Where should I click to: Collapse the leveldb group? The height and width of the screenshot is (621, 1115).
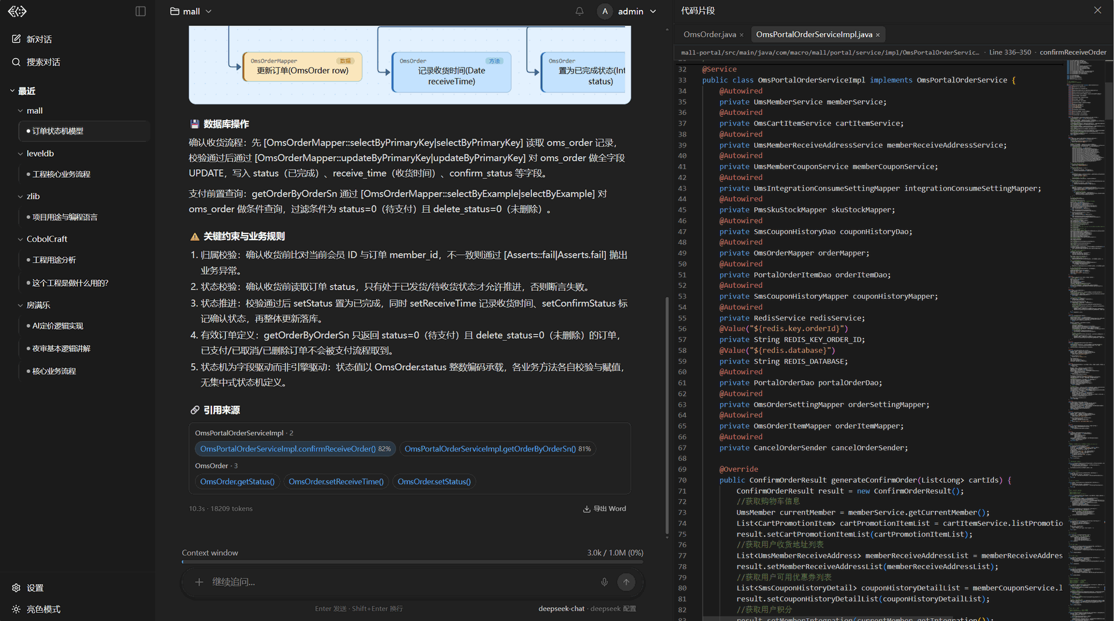tap(20, 153)
